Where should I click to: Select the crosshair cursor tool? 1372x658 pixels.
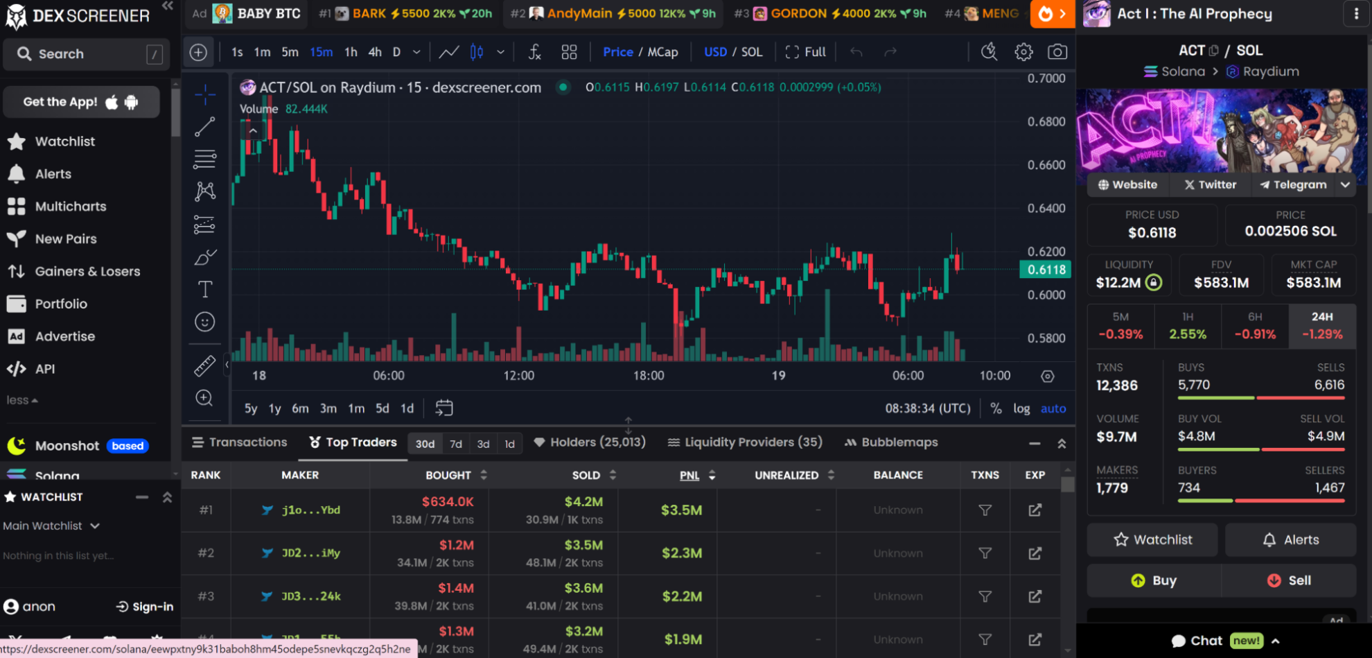click(204, 95)
